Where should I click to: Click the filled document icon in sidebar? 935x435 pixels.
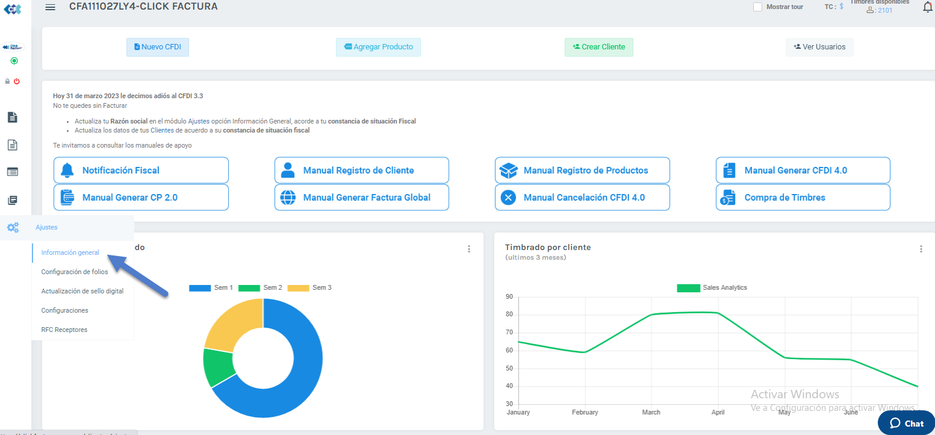click(12, 117)
